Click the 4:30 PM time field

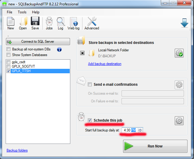point(132,130)
